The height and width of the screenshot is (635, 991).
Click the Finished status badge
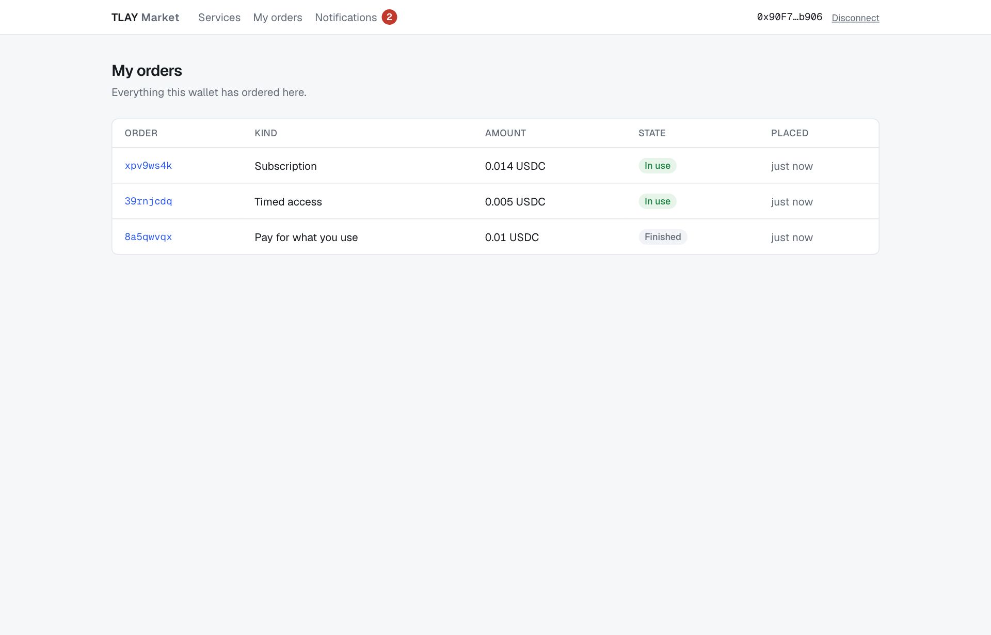pos(663,237)
